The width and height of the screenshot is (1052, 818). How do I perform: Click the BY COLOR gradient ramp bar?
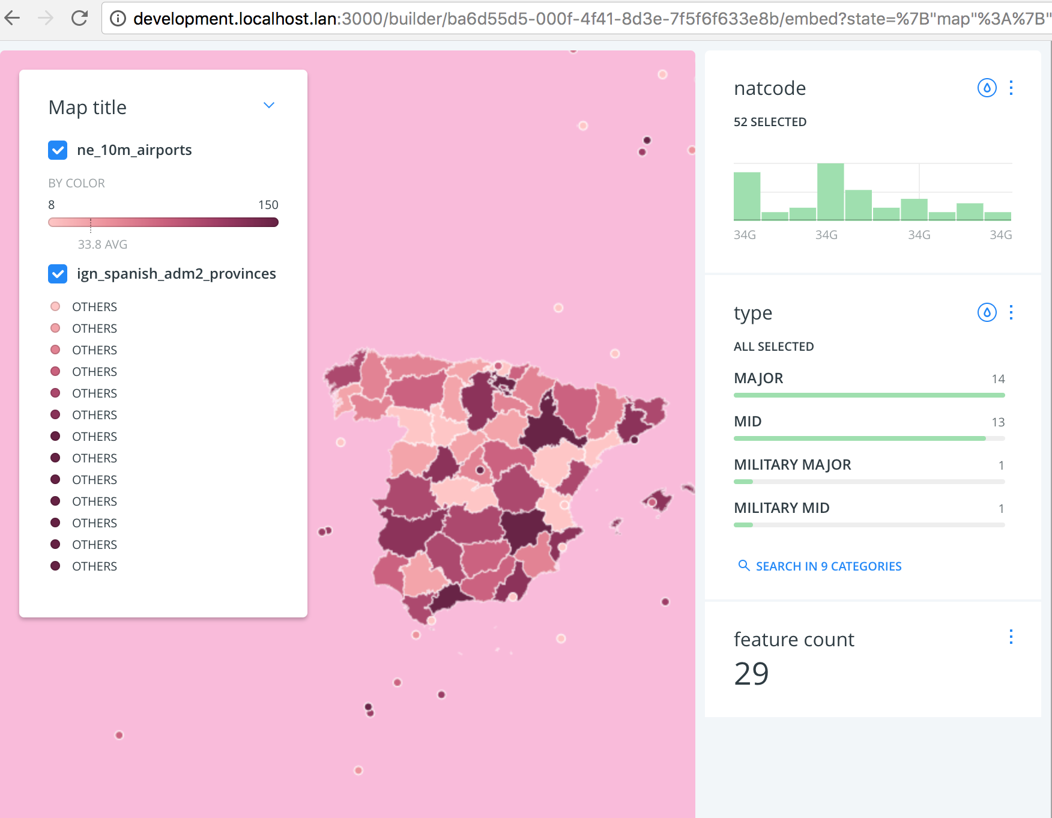click(x=163, y=222)
